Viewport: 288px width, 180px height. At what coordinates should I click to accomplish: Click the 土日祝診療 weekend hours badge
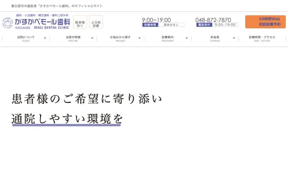[96, 22]
